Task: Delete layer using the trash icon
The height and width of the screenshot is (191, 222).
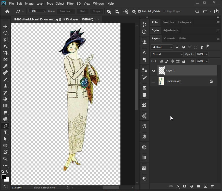Action: pyautogui.click(x=212, y=186)
